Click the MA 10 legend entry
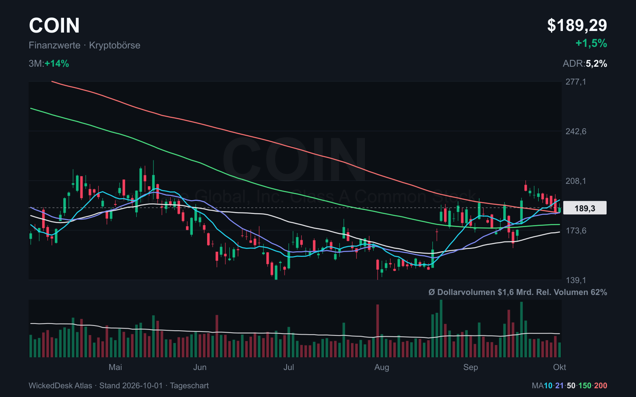This screenshot has height=397, width=636. tap(548, 385)
